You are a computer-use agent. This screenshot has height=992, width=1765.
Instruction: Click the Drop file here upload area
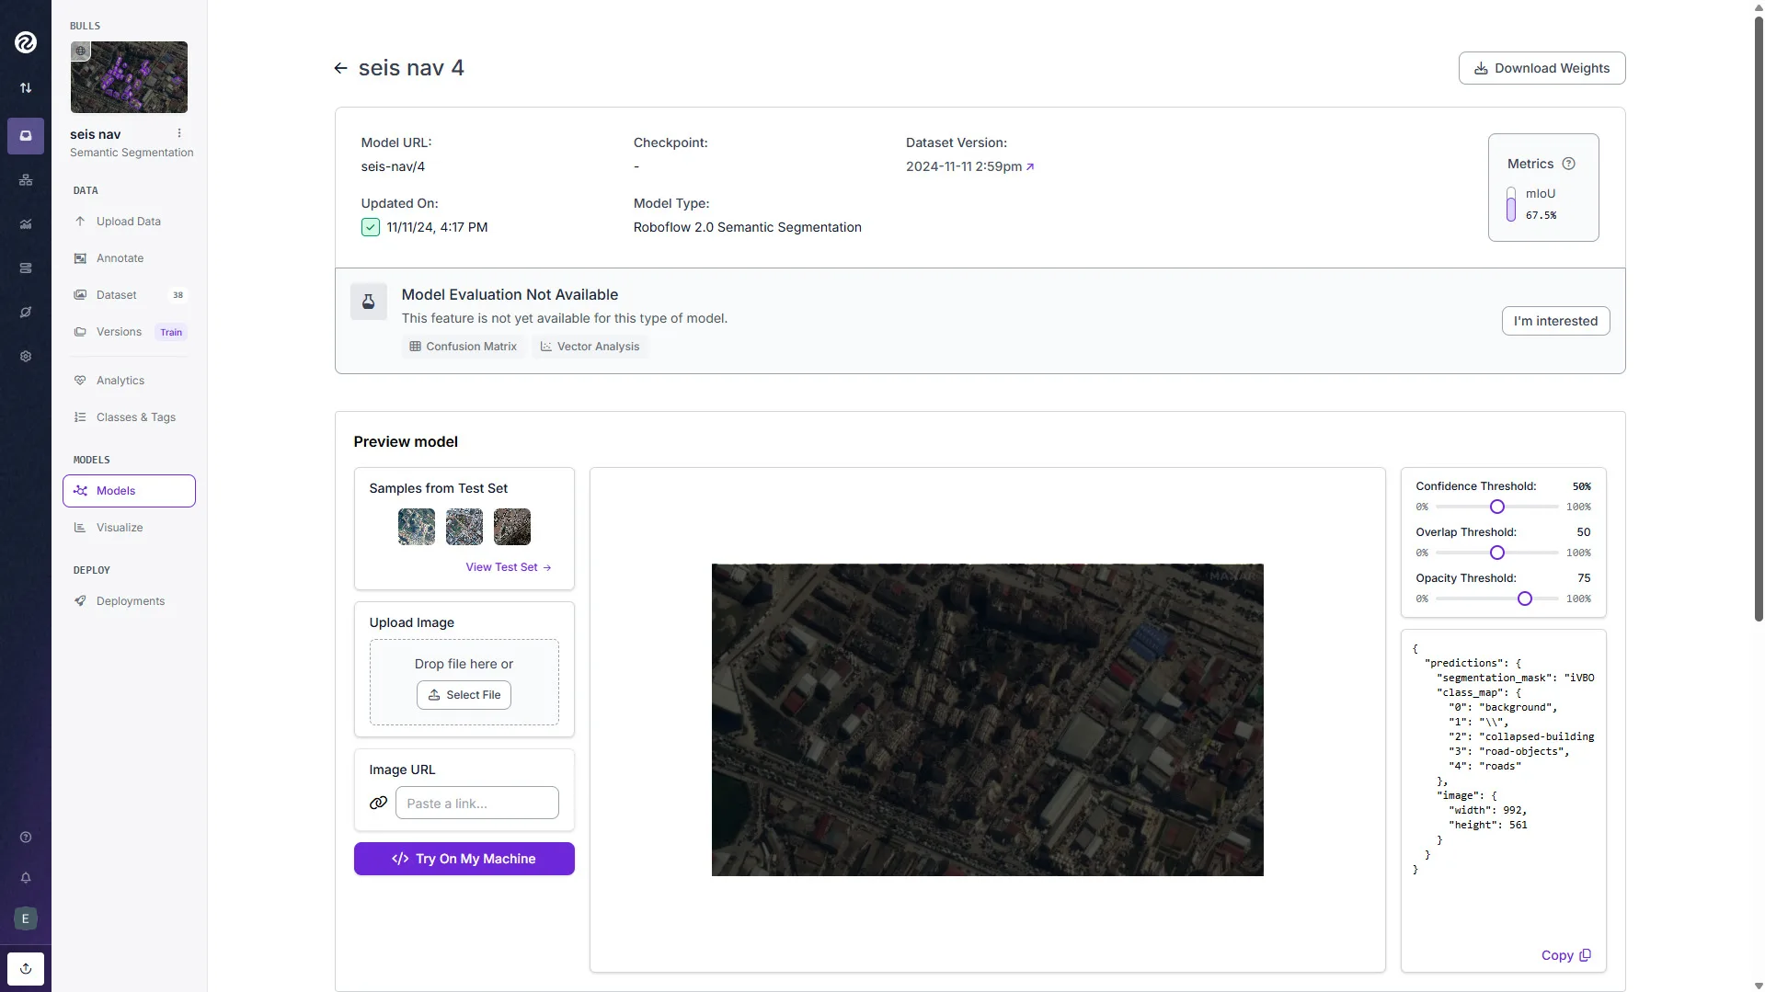464,682
